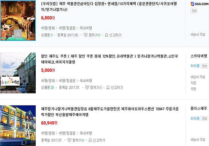Open the 박물관은살아있다 product title
209x146 pixels.
[x=109, y=6]
